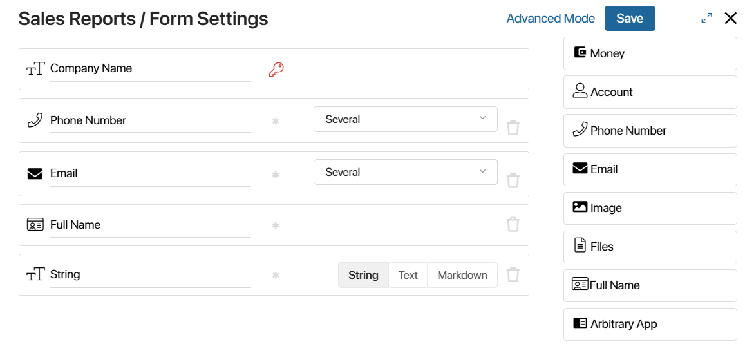The height and width of the screenshot is (344, 745).
Task: Add a Money field from the sidebar
Action: 650,53
